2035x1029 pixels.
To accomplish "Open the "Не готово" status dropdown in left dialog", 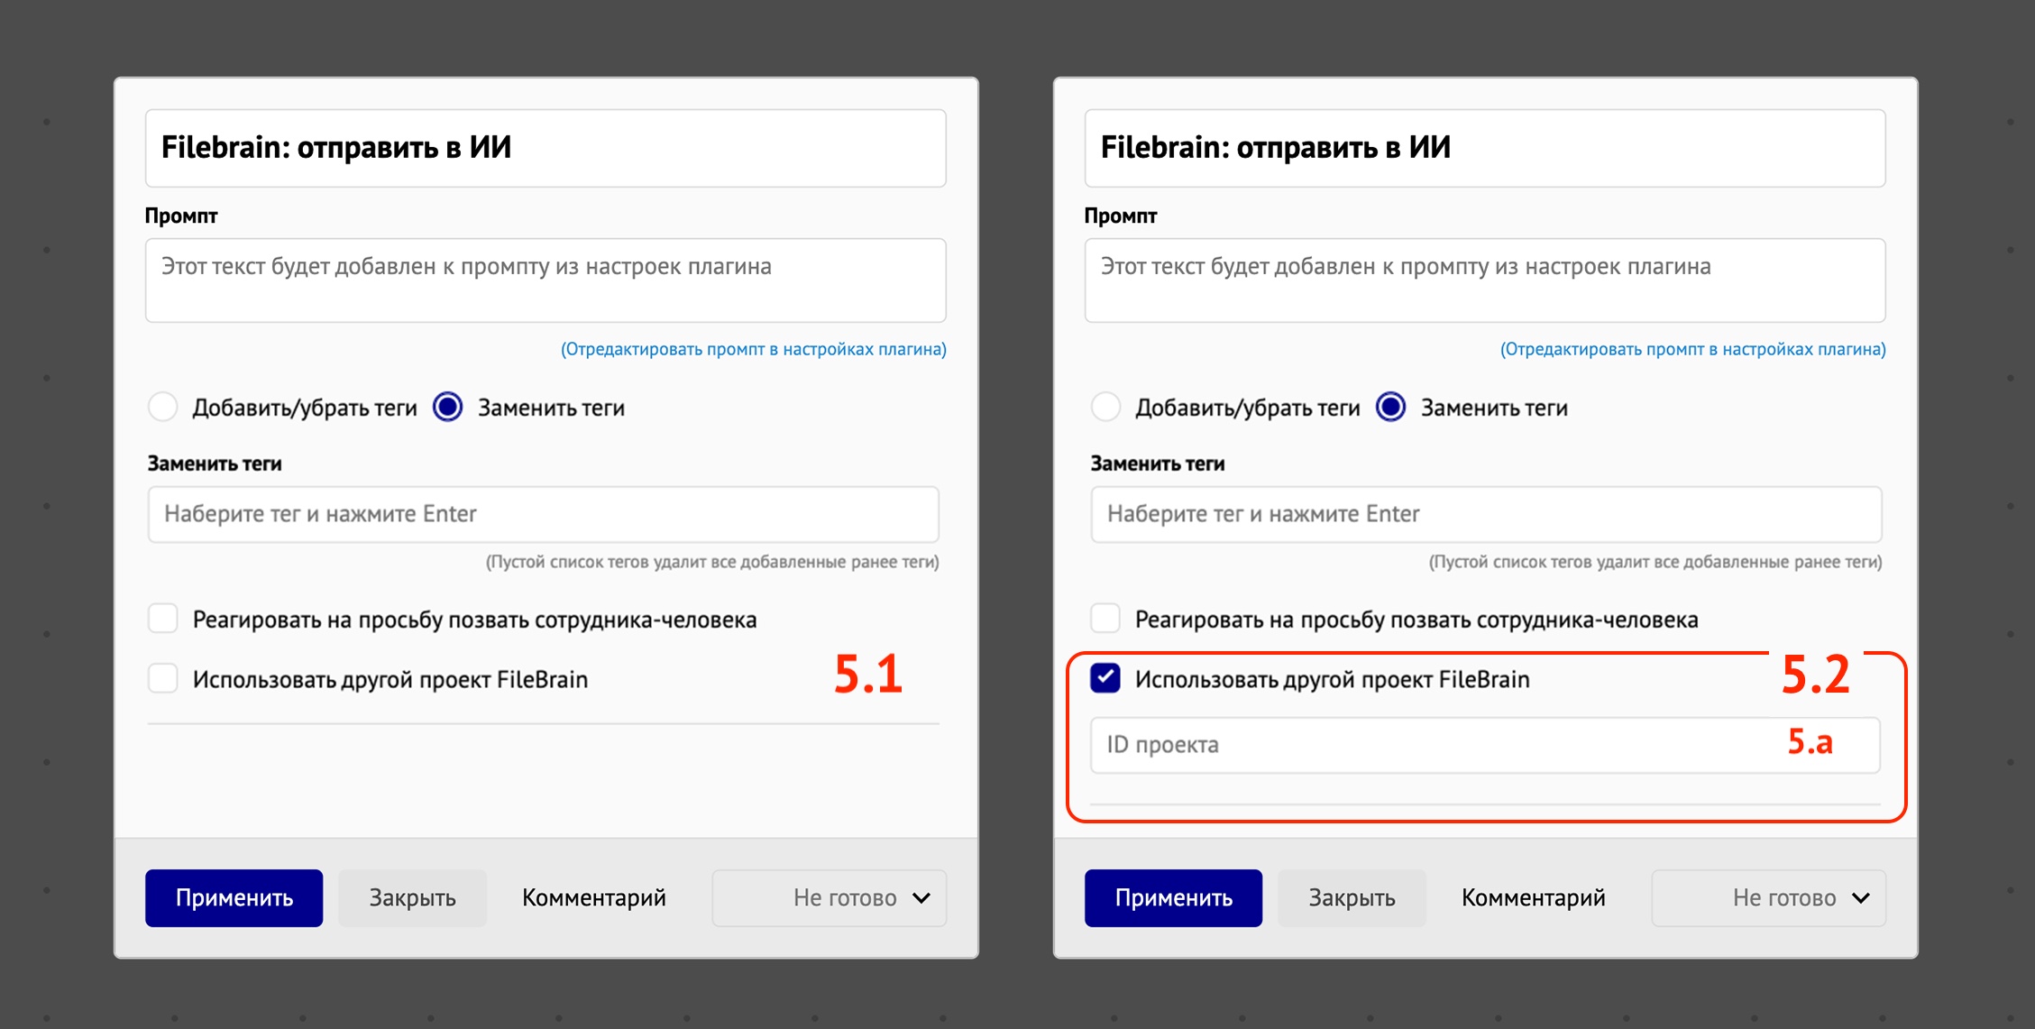I will click(828, 897).
